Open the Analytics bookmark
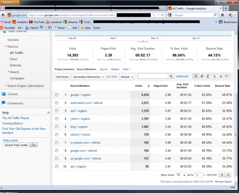239x193 pixels. pyautogui.click(x=20, y=22)
